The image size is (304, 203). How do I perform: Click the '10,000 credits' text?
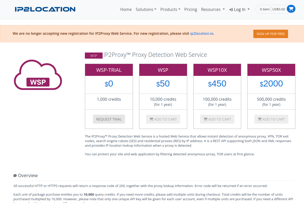(x=163, y=99)
